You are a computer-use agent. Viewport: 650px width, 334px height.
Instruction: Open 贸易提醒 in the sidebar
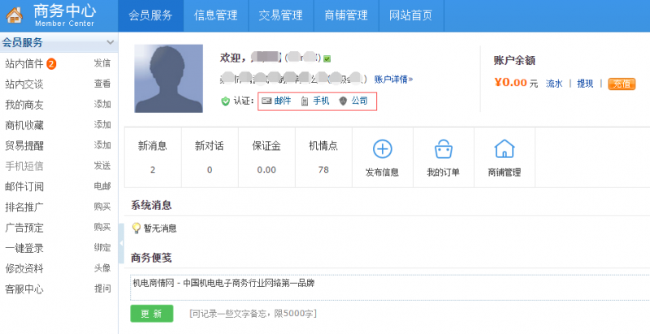pos(24,146)
